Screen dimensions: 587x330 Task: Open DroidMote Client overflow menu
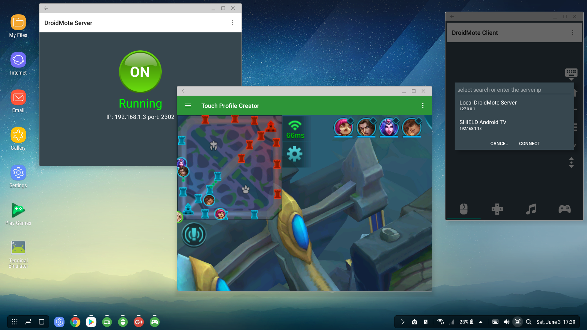(573, 32)
